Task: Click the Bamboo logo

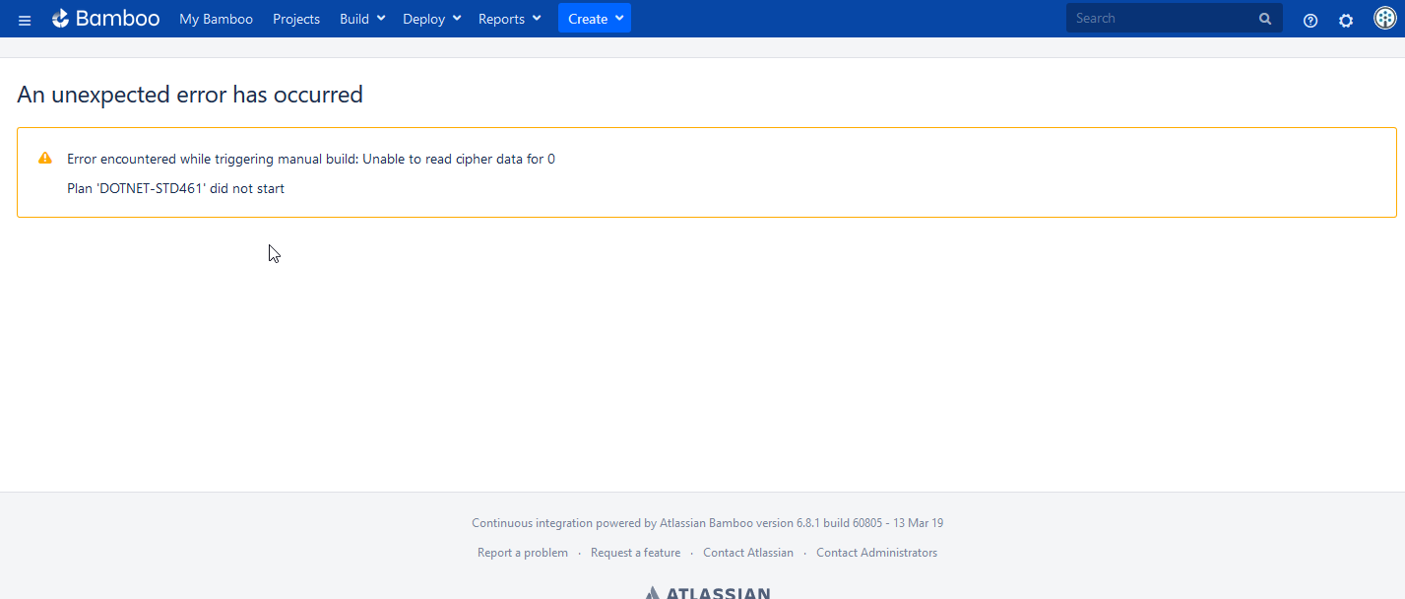Action: [105, 19]
